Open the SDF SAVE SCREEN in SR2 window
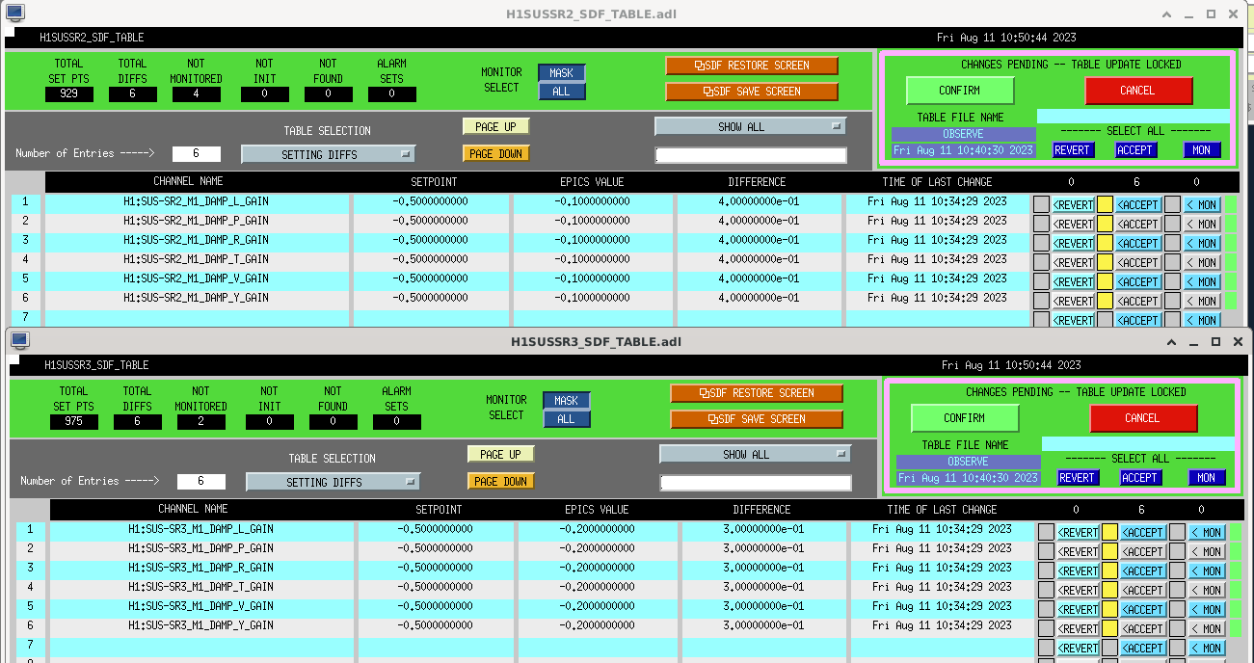Viewport: 1254px width, 663px height. (752, 92)
